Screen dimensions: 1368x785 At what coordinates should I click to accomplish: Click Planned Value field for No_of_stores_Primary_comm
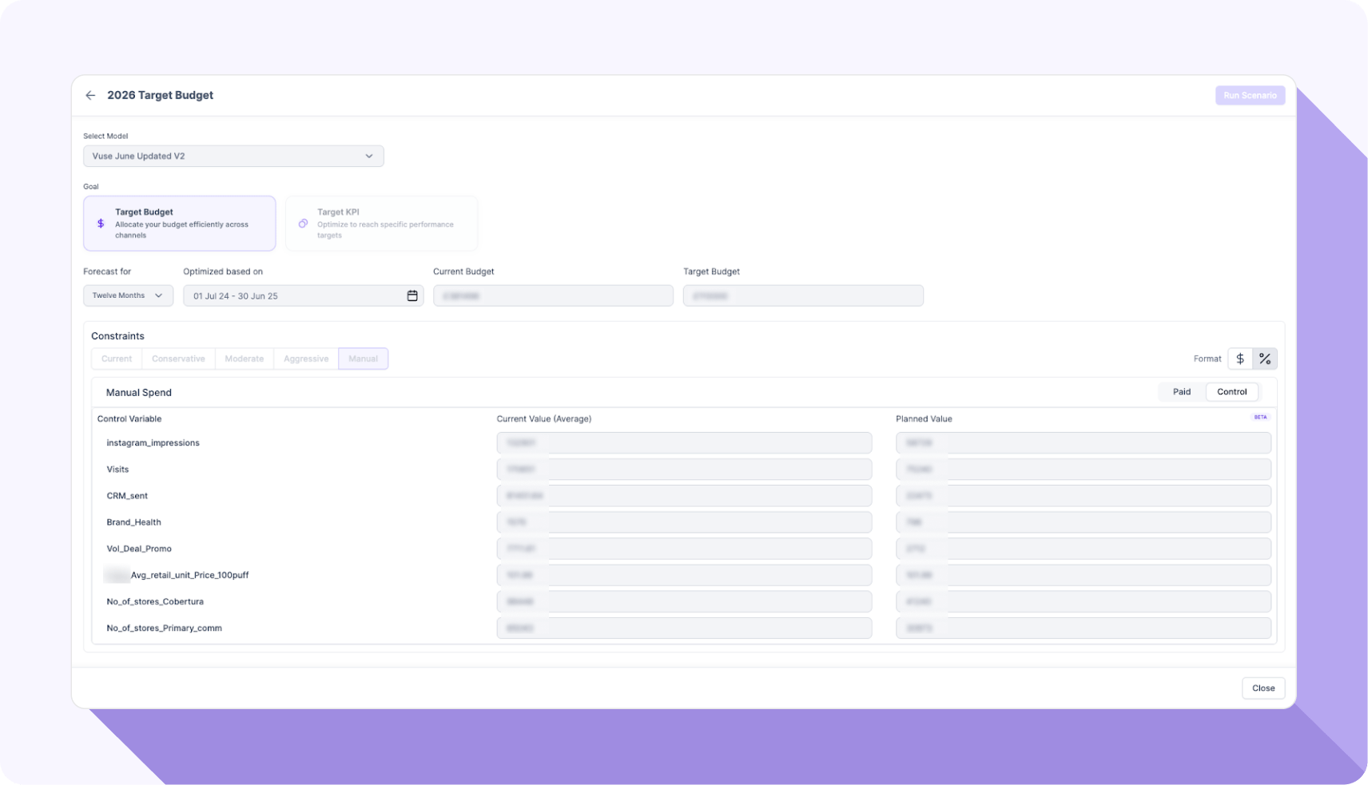pyautogui.click(x=1084, y=628)
